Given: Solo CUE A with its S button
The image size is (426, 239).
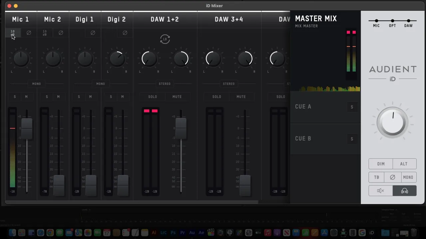Looking at the screenshot, I should 352,107.
